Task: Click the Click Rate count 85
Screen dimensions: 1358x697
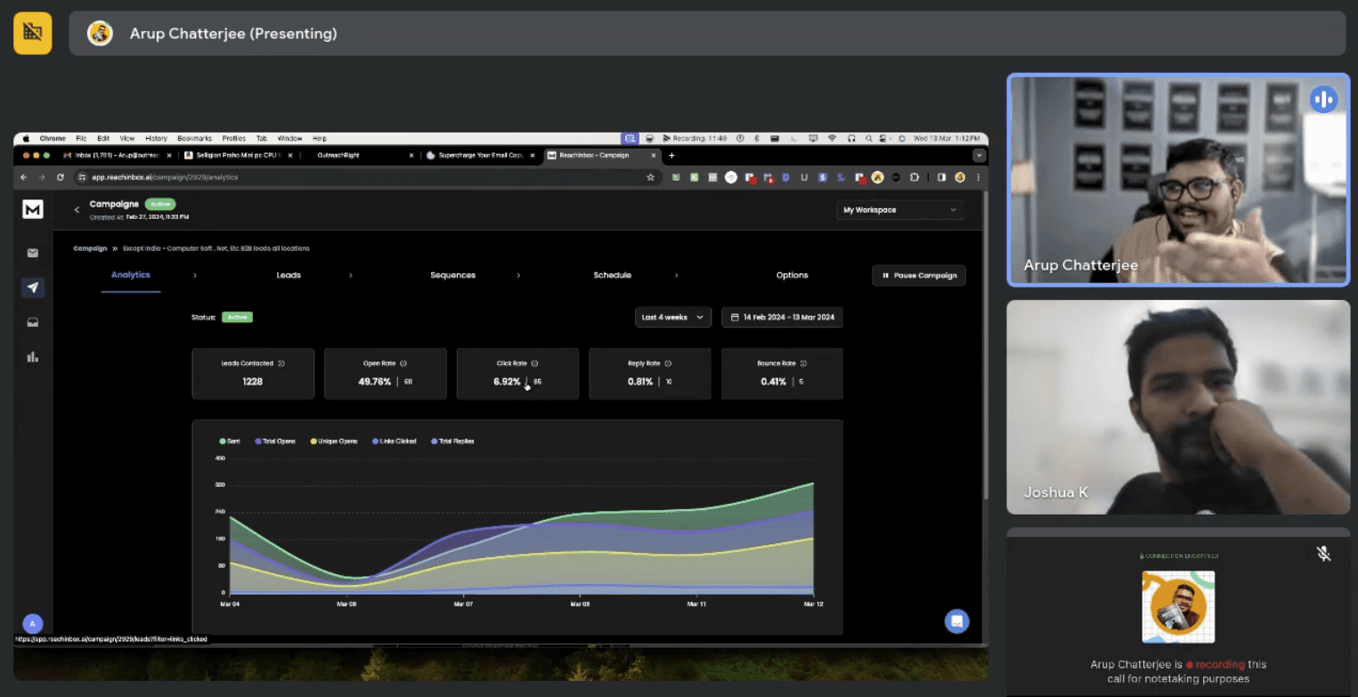Action: 538,382
